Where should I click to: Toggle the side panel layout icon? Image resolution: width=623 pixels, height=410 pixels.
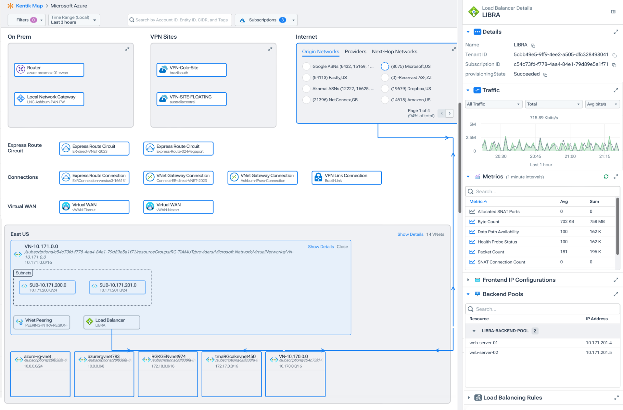coord(613,12)
